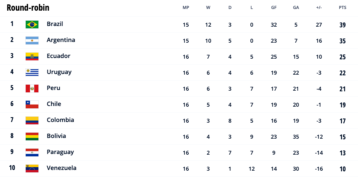
Task: Click the Paraguay flag icon
Action: 32,152
